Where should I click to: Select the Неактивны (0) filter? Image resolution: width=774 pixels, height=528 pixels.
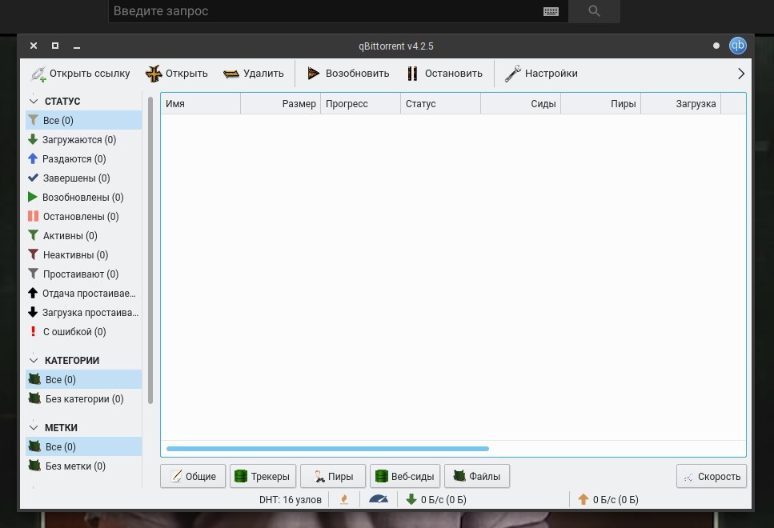(x=83, y=255)
